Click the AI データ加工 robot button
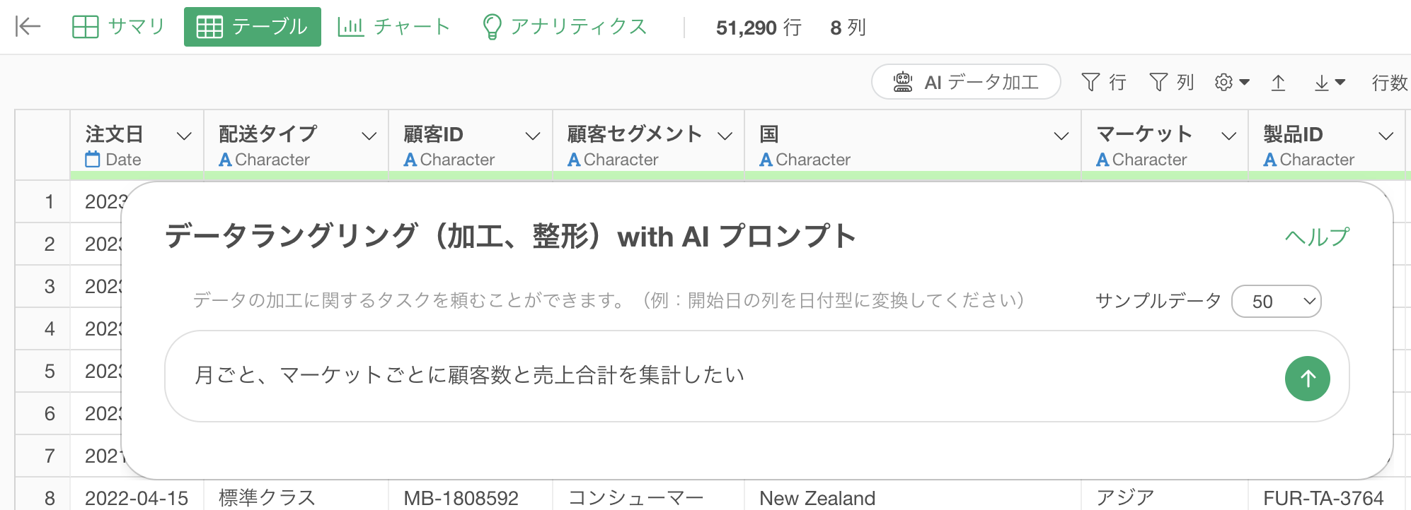 coord(966,82)
